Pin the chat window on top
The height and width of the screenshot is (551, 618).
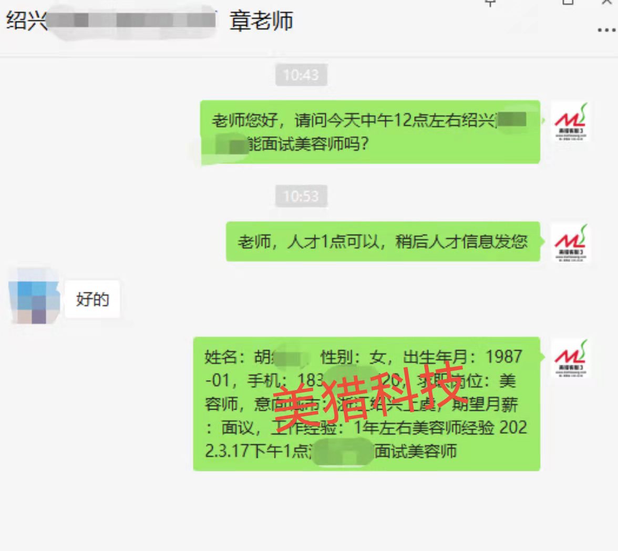click(490, 3)
